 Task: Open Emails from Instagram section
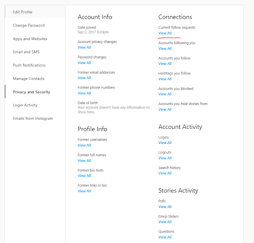pos(33,119)
